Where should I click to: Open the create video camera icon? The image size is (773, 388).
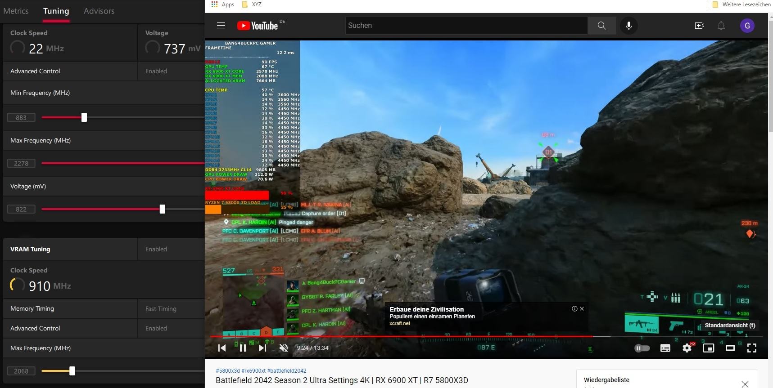[x=699, y=26]
